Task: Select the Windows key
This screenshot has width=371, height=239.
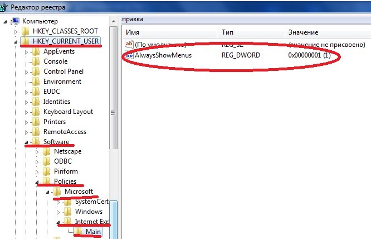Action: (89, 212)
